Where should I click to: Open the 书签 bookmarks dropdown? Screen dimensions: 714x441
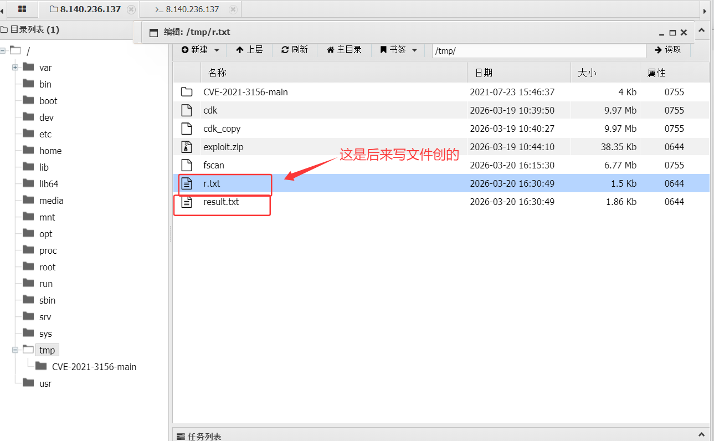pyautogui.click(x=398, y=50)
